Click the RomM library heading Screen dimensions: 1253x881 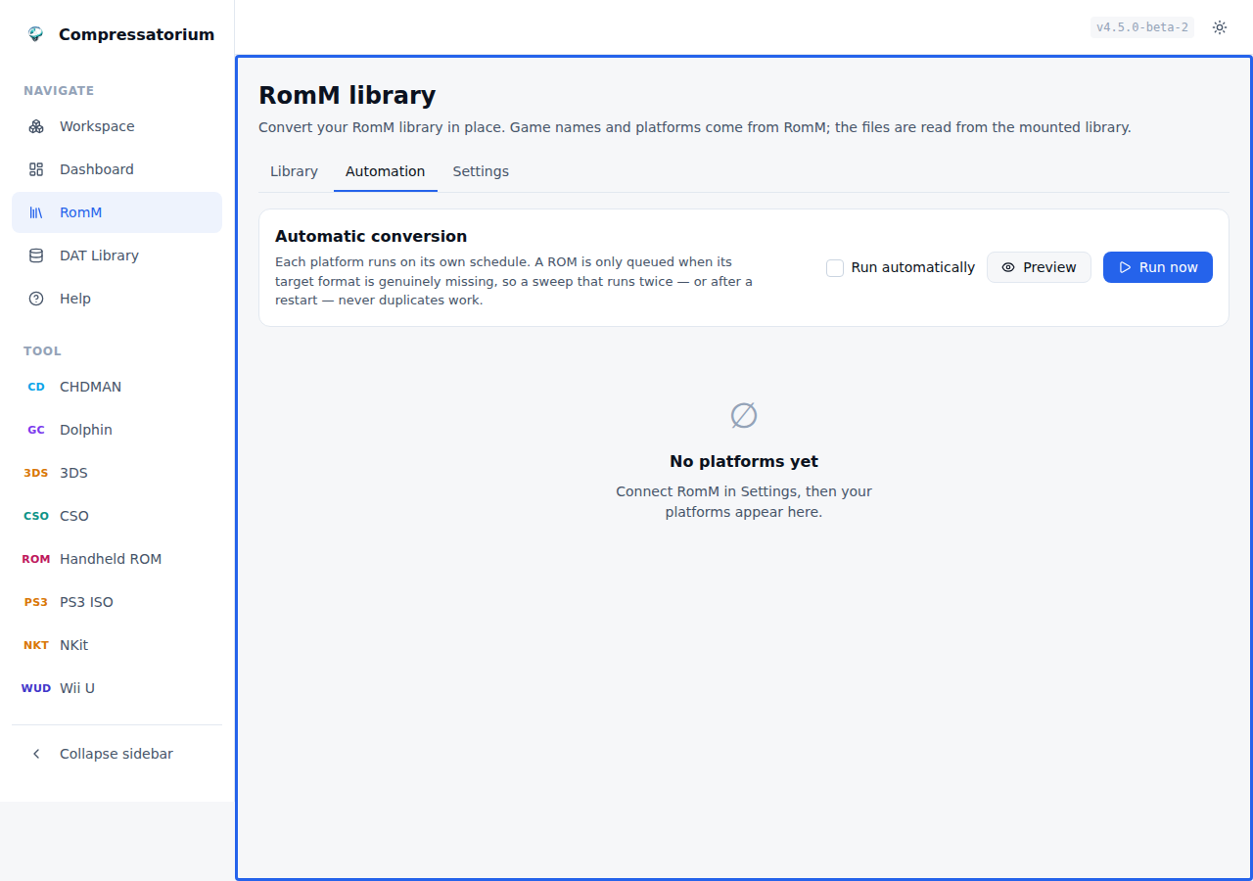(x=347, y=95)
